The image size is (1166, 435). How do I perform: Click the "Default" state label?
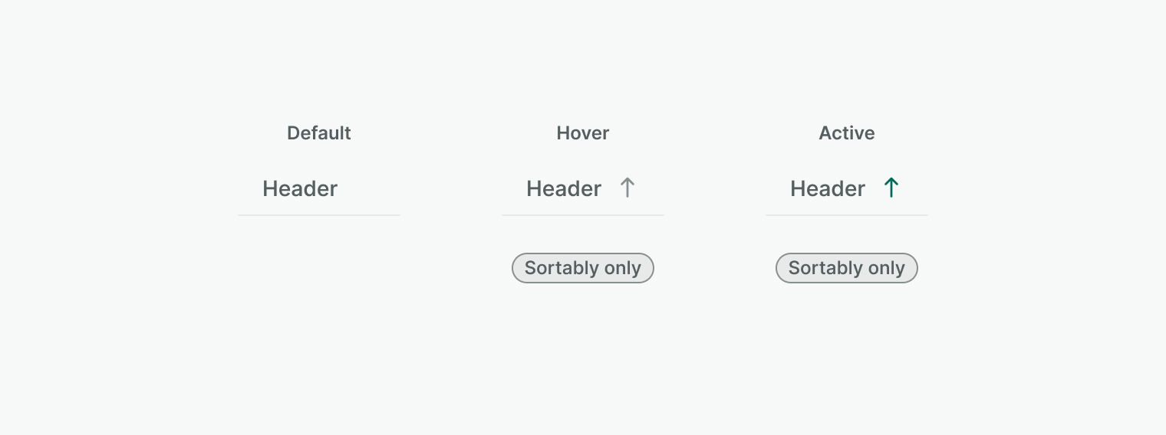point(319,133)
